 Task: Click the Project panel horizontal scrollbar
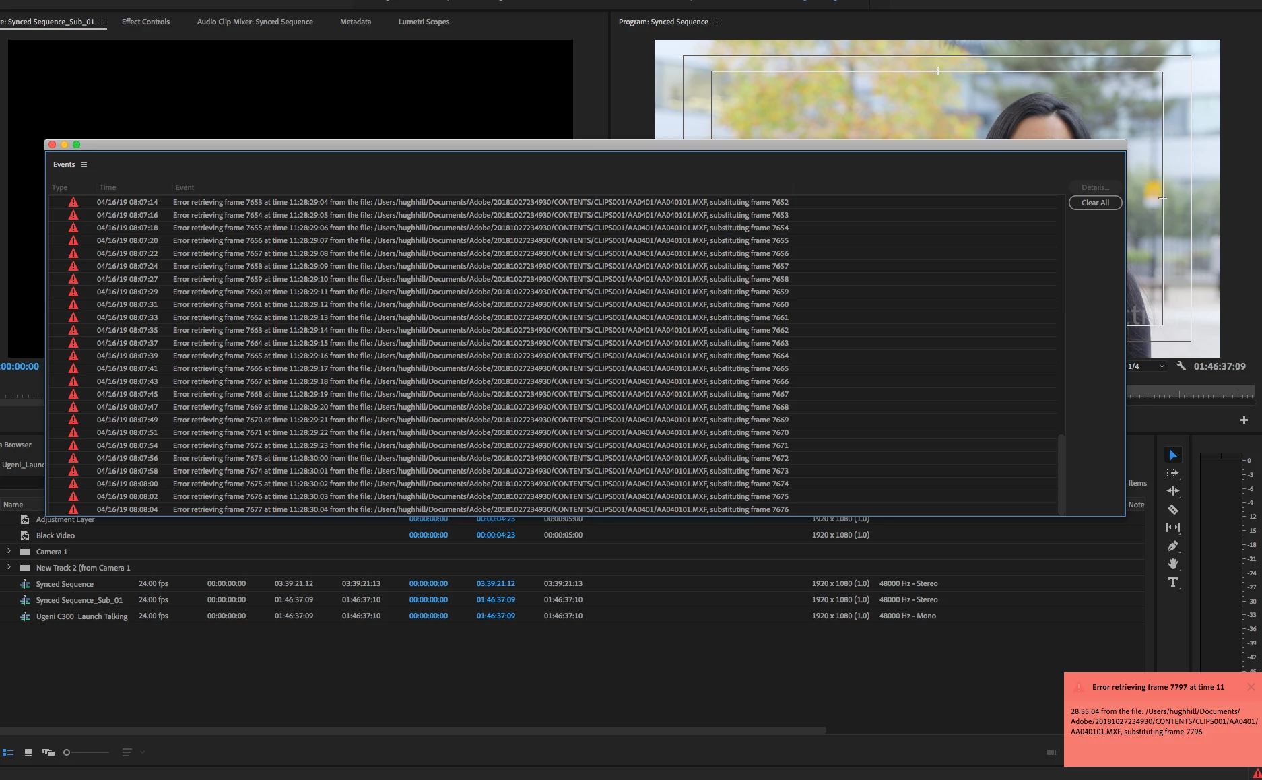click(x=412, y=730)
